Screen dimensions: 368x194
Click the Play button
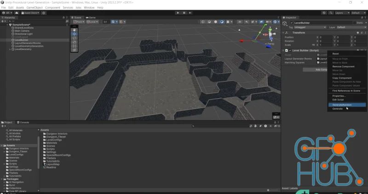tap(178, 13)
